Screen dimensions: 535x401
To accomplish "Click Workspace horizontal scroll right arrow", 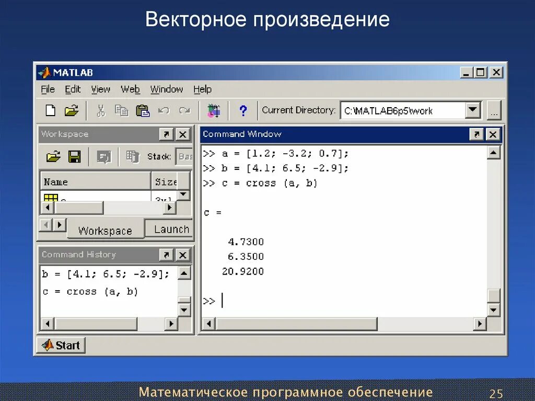I will (170, 208).
